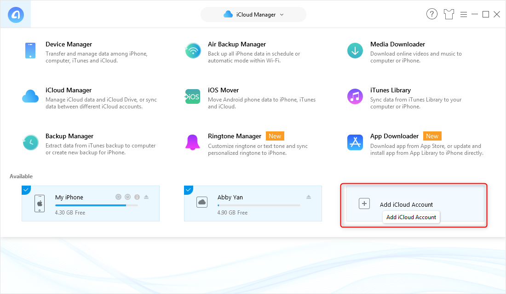Click the iCloud Manager title in grid
Viewport: 506px width, 294px height.
pyautogui.click(x=69, y=90)
